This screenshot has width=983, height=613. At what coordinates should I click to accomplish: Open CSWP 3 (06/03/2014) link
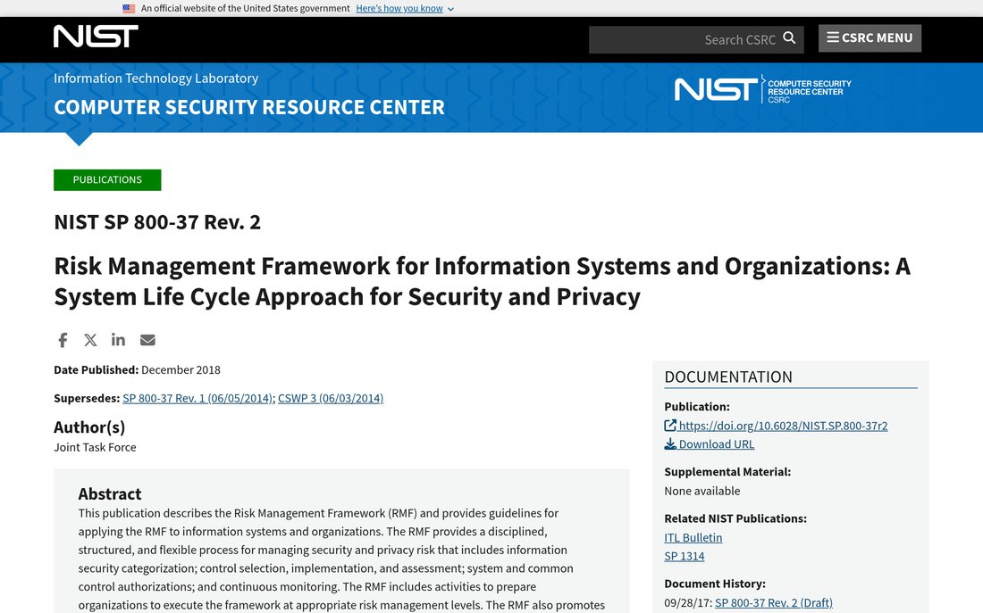tap(331, 398)
